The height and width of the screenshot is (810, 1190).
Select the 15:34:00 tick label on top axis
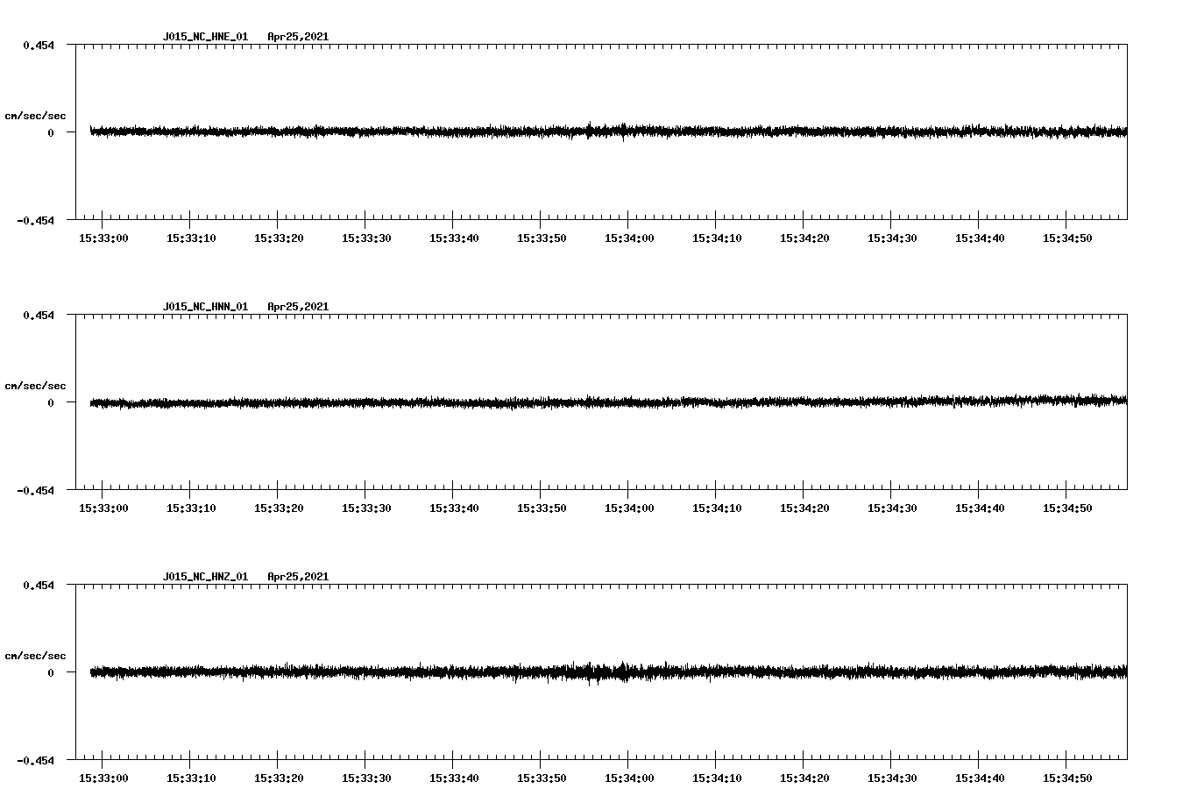[x=629, y=238]
